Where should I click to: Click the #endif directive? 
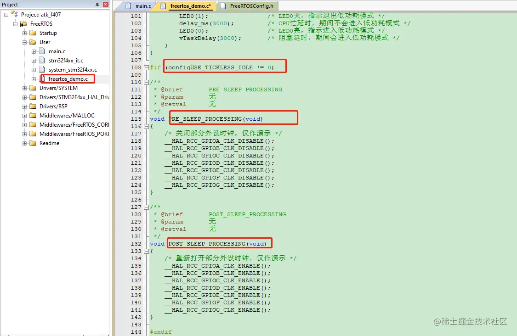click(161, 332)
